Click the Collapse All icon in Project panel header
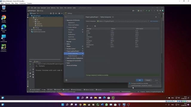 pos(56,13)
